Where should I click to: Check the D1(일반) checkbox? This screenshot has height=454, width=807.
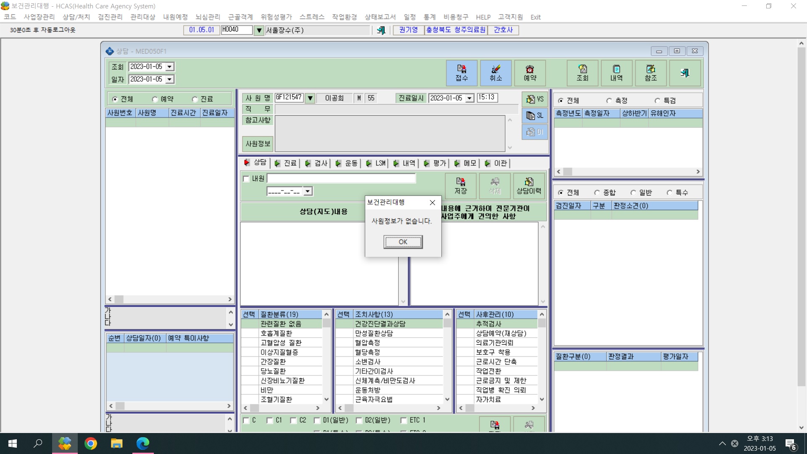click(317, 420)
